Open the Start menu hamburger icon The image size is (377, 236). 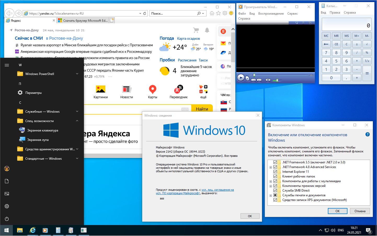[x=7, y=65]
